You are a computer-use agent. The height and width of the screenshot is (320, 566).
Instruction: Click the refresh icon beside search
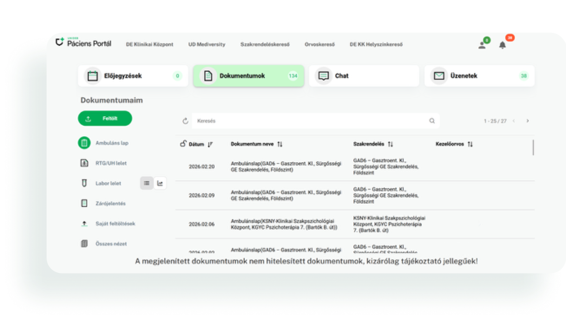[x=186, y=121]
